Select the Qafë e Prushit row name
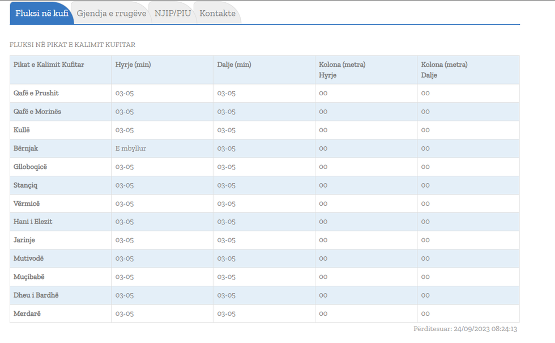 coord(36,93)
